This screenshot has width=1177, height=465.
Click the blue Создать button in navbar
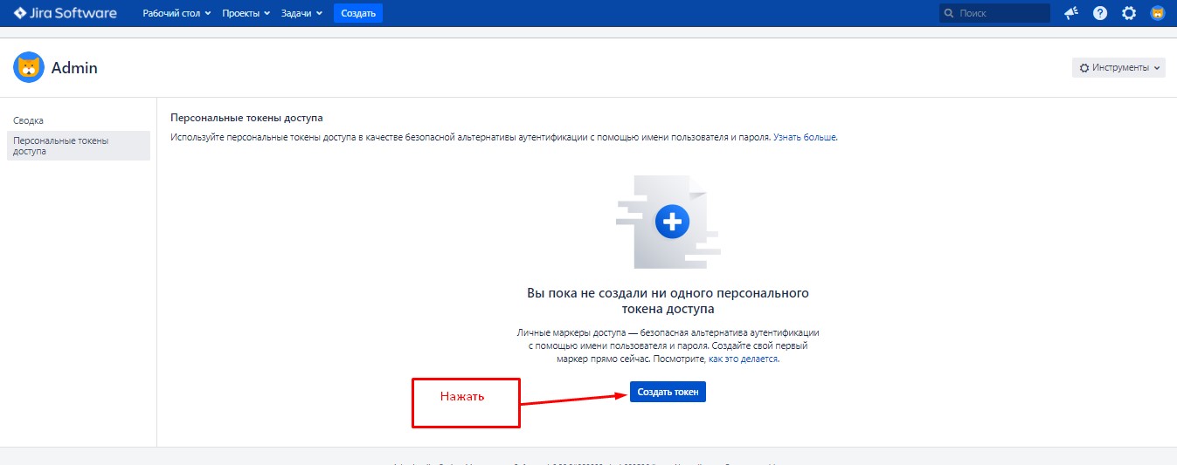358,13
